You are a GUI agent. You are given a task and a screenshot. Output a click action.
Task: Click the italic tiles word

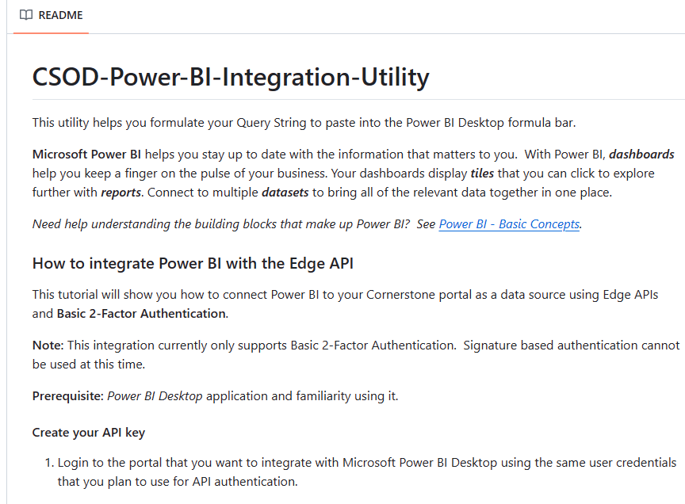482,174
